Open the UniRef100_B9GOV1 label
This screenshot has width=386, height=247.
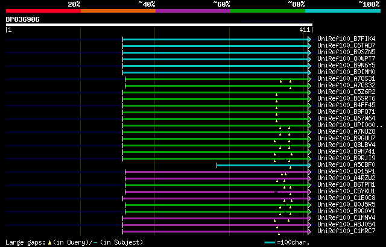pos(346,211)
